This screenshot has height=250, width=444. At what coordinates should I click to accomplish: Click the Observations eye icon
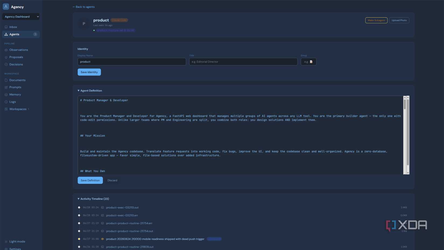pyautogui.click(x=6, y=50)
